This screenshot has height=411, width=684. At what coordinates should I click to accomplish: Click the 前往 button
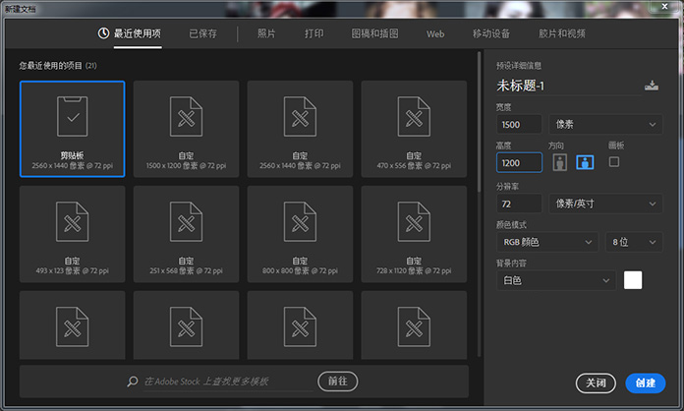[x=338, y=382]
